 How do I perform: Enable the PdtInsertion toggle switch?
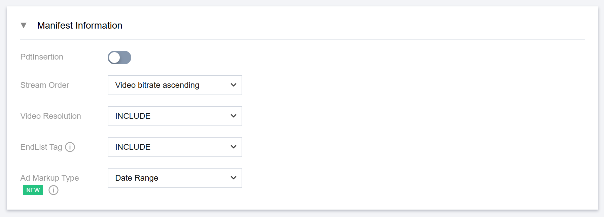pos(119,58)
